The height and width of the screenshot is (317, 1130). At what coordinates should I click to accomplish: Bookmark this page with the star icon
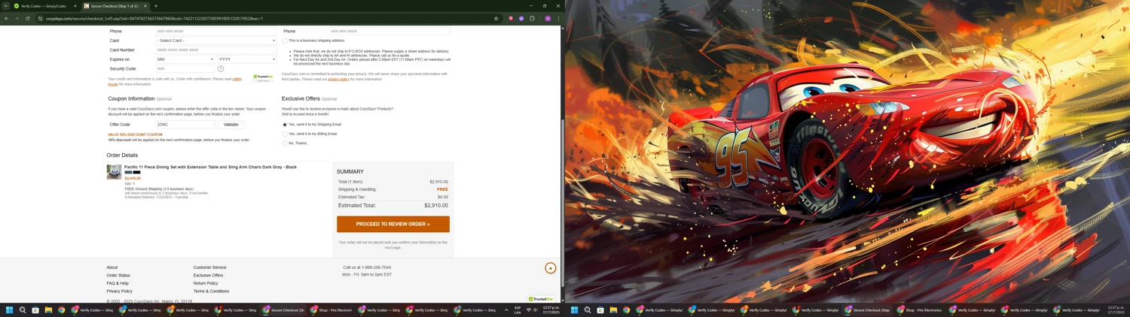point(496,18)
